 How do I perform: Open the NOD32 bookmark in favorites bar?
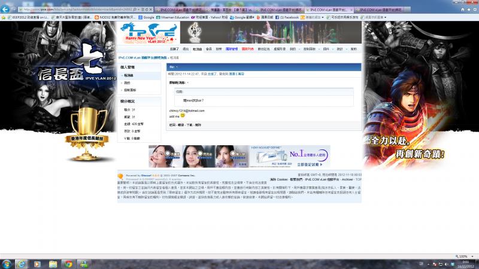(115, 17)
